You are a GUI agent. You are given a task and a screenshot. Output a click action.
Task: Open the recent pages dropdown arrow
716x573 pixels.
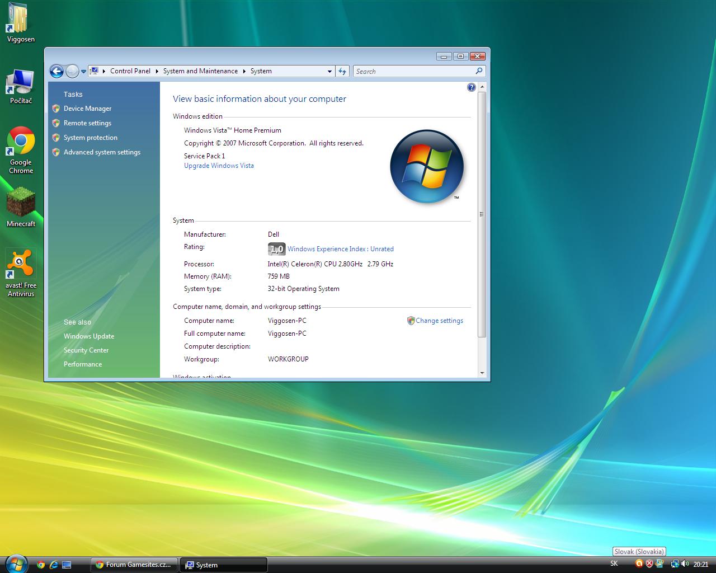pyautogui.click(x=83, y=72)
